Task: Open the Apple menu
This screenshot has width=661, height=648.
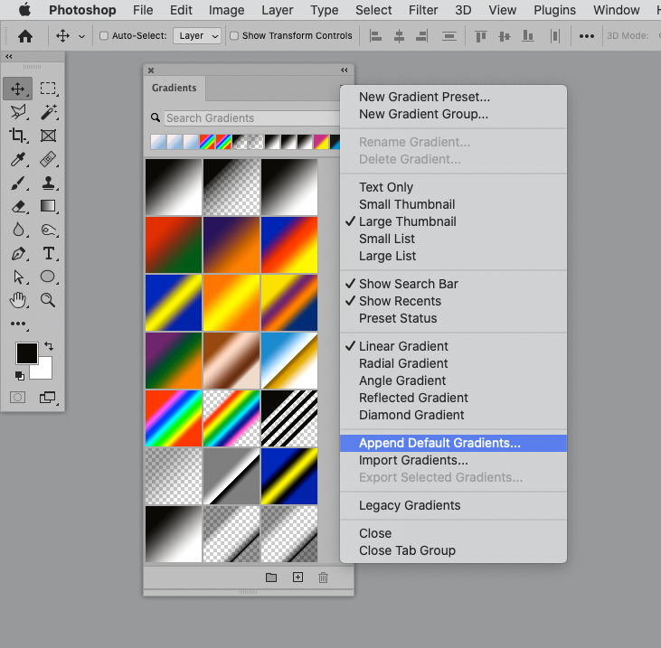Action: tap(25, 10)
